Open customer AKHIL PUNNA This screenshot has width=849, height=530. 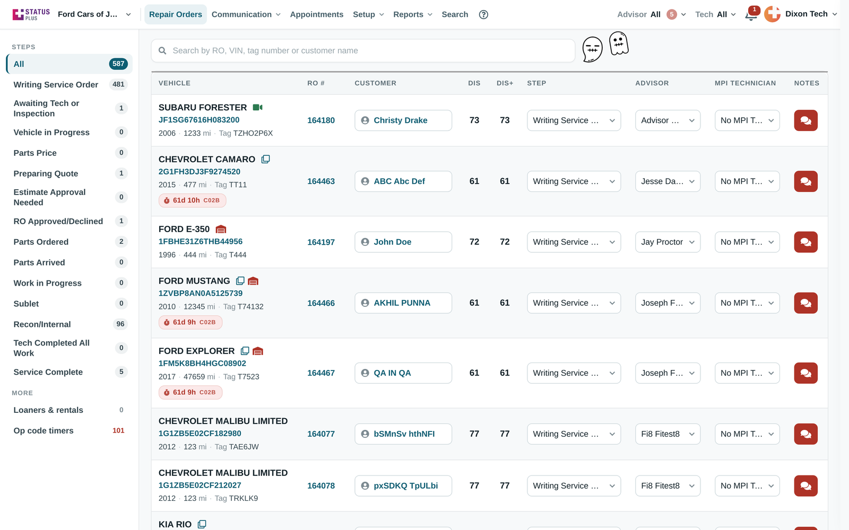403,303
